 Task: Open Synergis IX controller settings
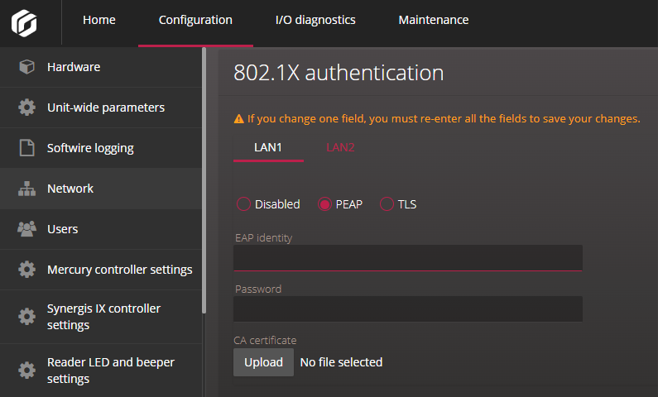(x=101, y=317)
